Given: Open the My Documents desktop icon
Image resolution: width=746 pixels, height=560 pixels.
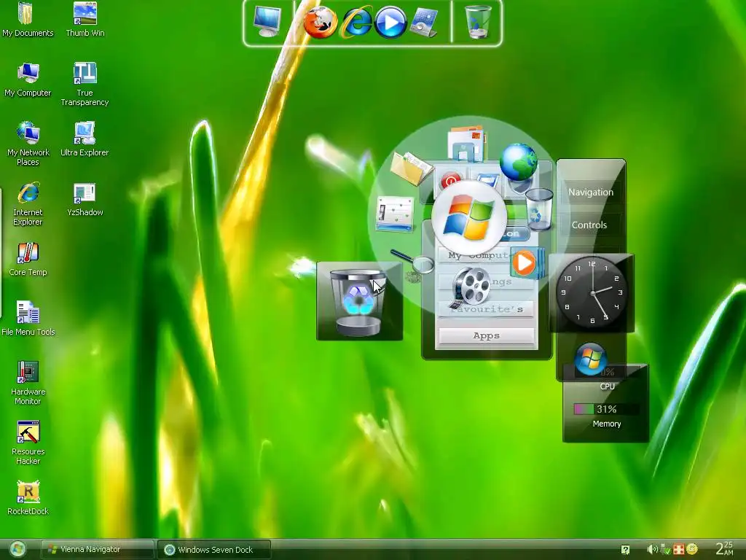Looking at the screenshot, I should click(28, 19).
